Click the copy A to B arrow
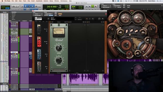Screen dimensions: 163x92 click(x=90, y=19)
